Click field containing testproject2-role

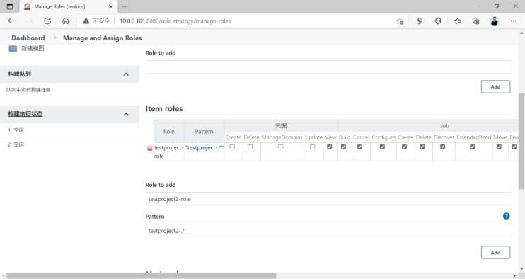[x=328, y=199]
